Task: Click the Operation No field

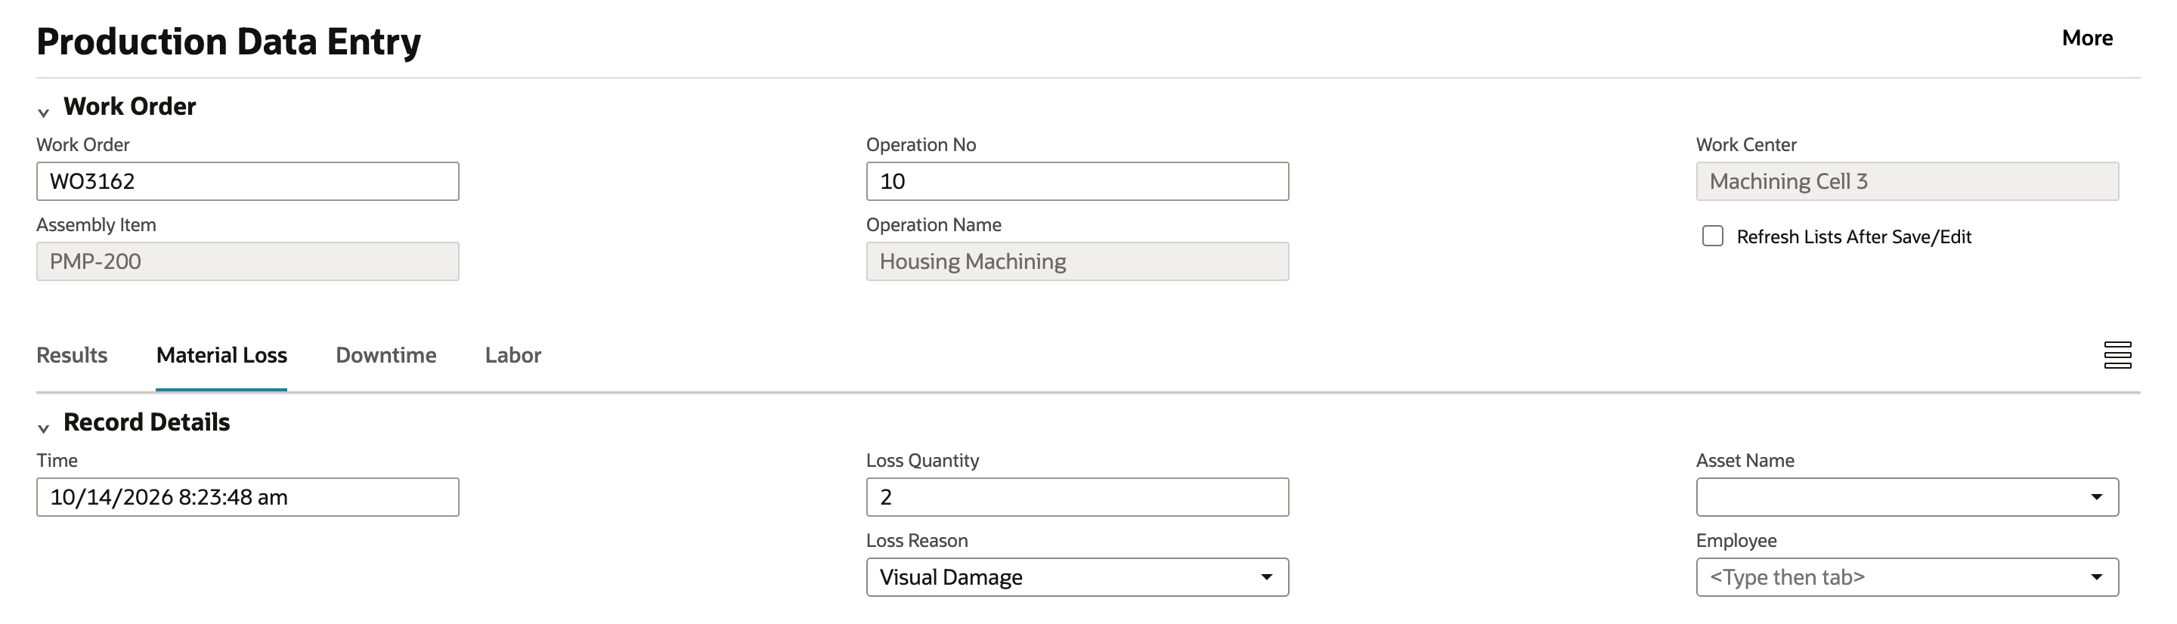Action: click(1077, 181)
